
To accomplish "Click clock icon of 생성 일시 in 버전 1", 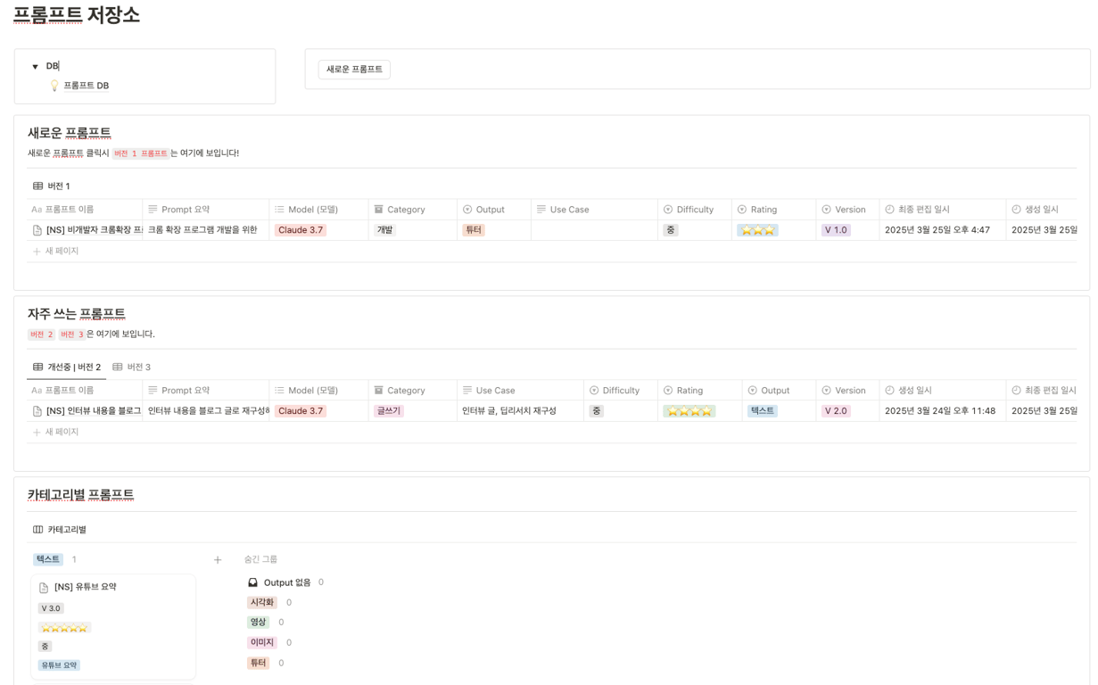I will 1016,210.
